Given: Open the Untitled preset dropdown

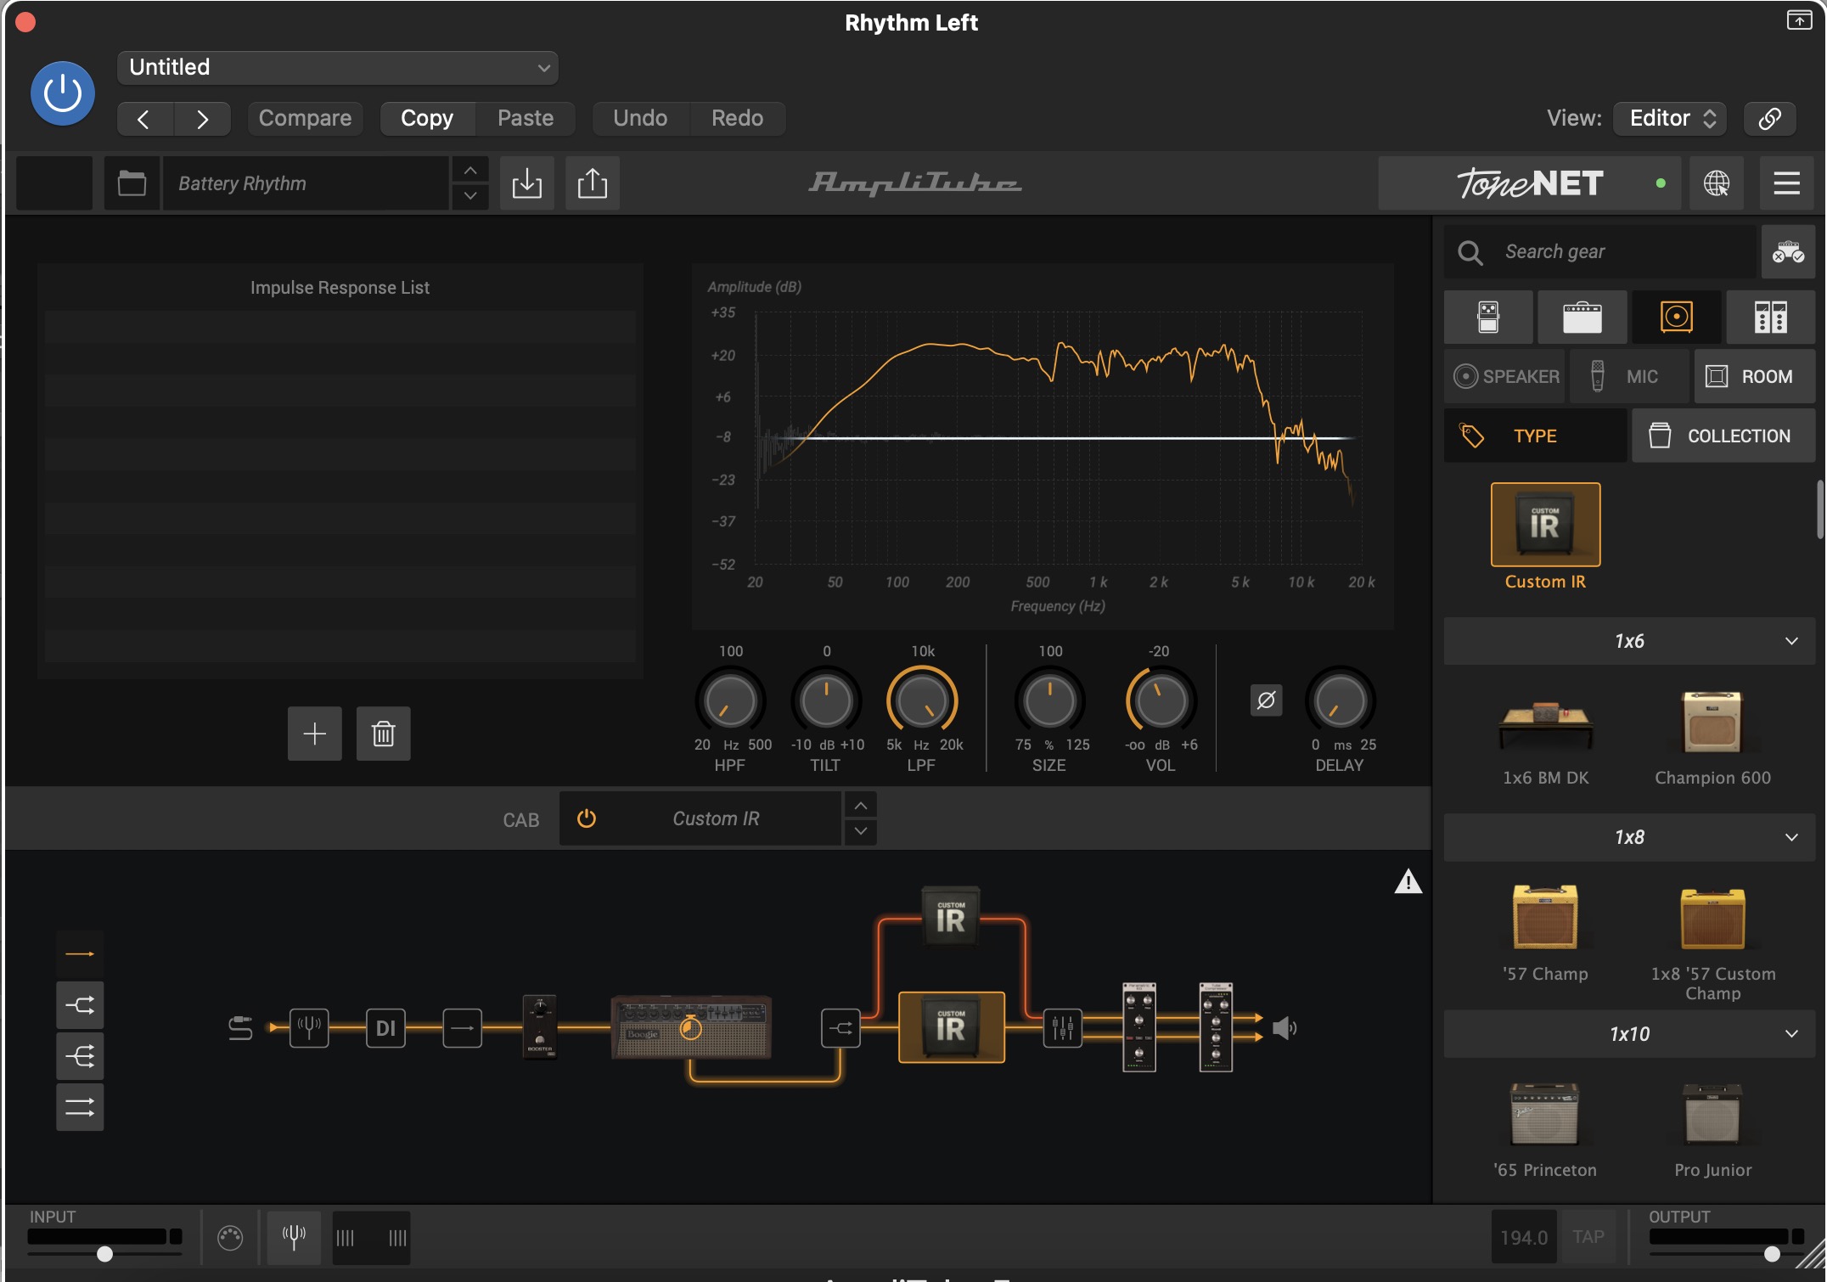Looking at the screenshot, I should click(x=337, y=67).
